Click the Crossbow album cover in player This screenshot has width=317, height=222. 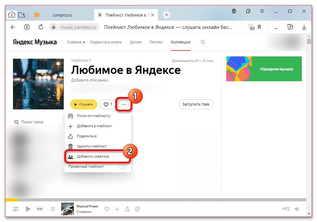coord(68,209)
